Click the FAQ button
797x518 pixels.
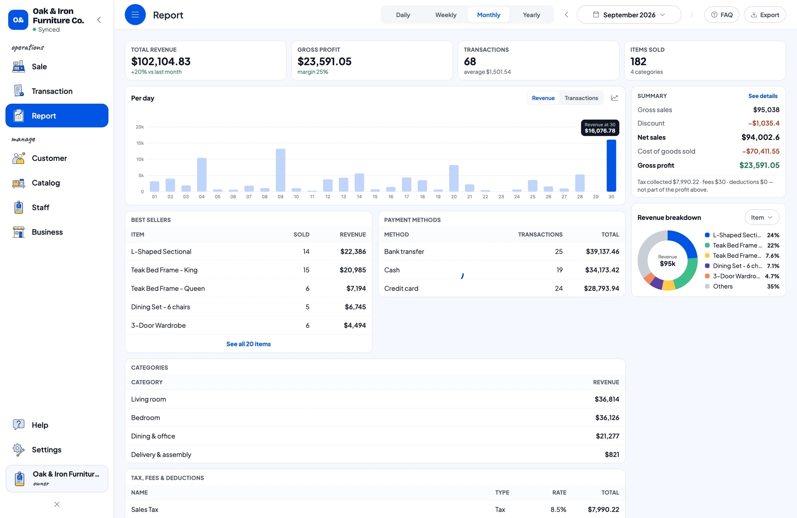722,15
